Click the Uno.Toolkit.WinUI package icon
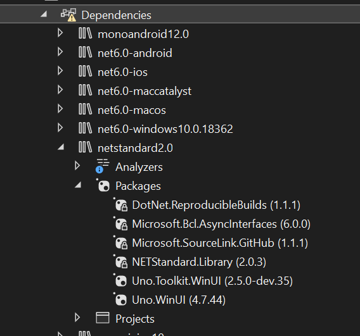Screen dimensions: 360x336 (x=120, y=280)
